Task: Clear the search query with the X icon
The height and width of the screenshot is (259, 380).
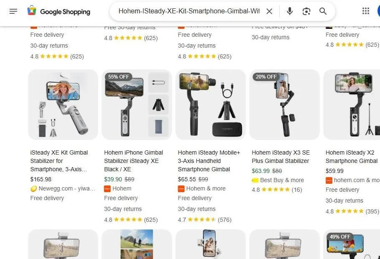Action: coord(269,11)
